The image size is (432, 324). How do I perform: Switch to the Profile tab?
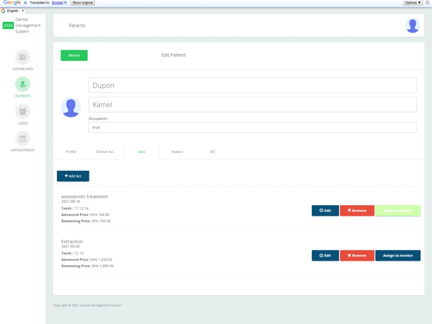point(70,152)
